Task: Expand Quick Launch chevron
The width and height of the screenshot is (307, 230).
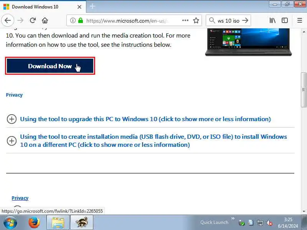Action: [x=233, y=218]
